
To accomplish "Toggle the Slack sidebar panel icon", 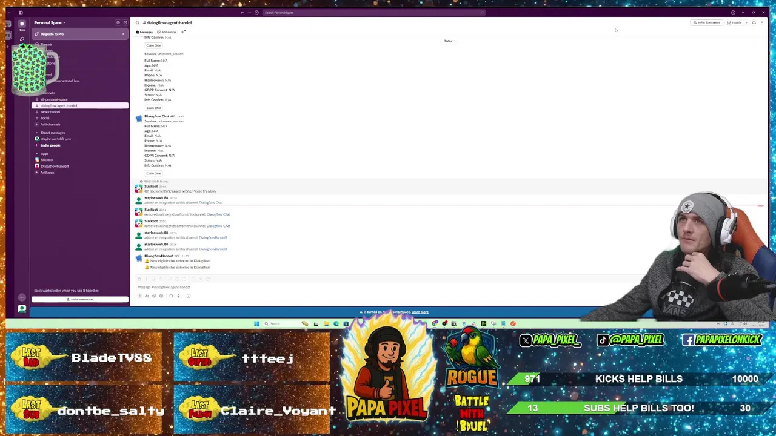I will point(21,12).
